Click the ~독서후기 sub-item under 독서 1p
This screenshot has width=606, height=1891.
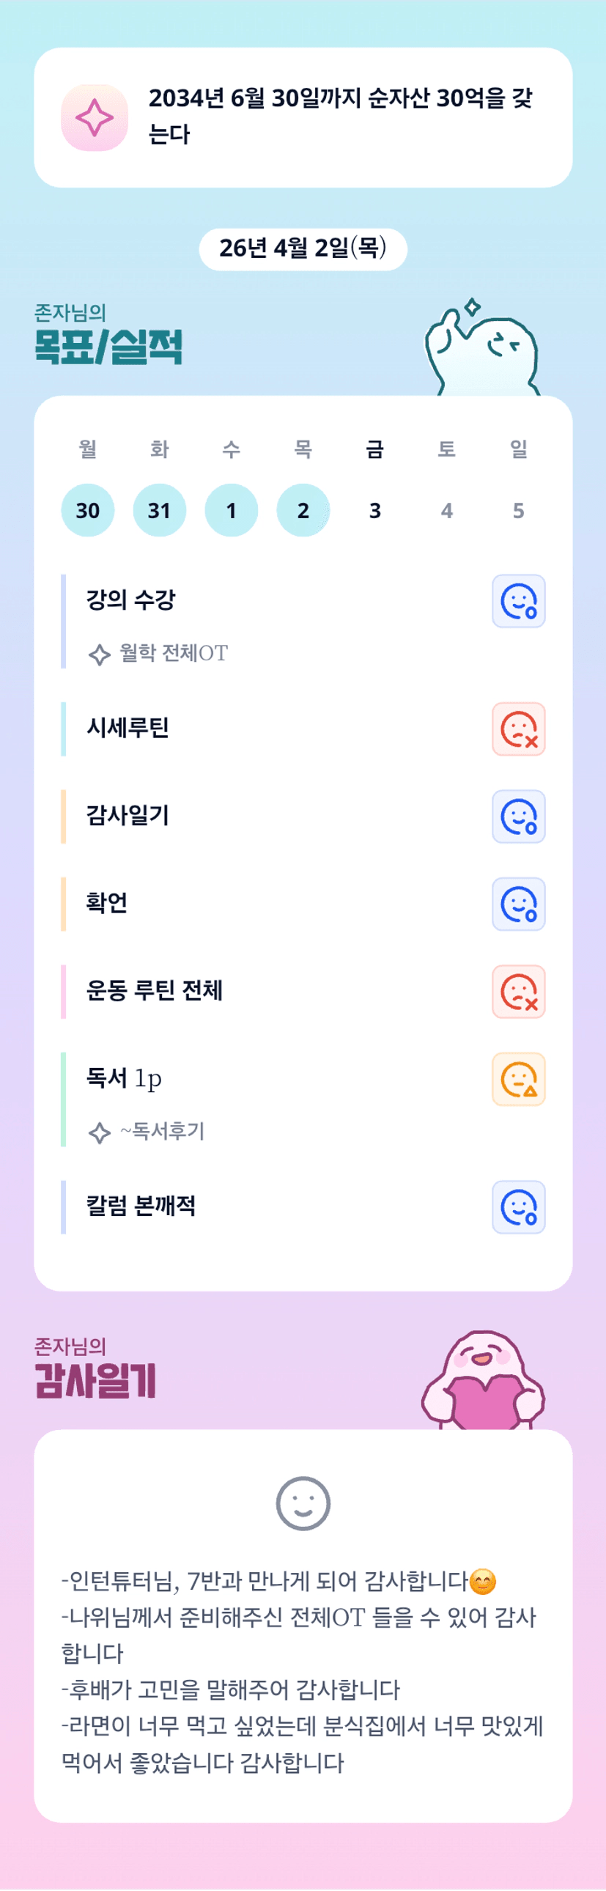pos(161,1131)
